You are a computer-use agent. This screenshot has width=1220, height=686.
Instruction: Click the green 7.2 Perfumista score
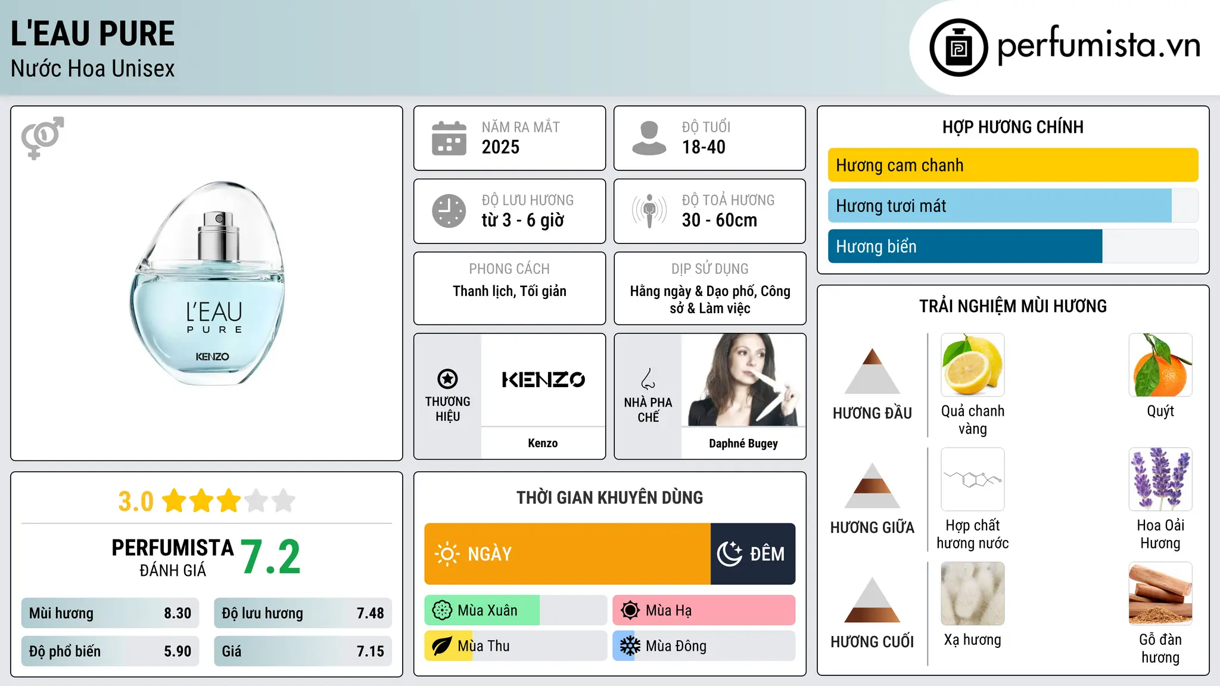point(270,557)
